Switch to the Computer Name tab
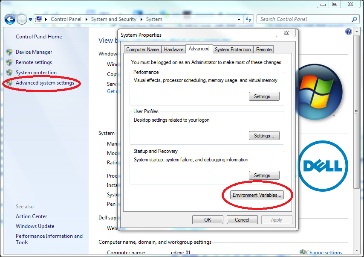 (x=142, y=50)
